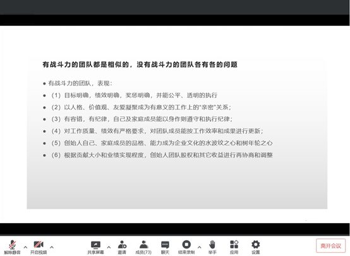Image resolution: width=350 pixels, height=256 pixels.
Task: Expand the video options arrow beside 开启视频
Action: (52, 247)
